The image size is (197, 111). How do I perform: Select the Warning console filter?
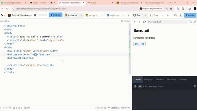(x=153, y=86)
